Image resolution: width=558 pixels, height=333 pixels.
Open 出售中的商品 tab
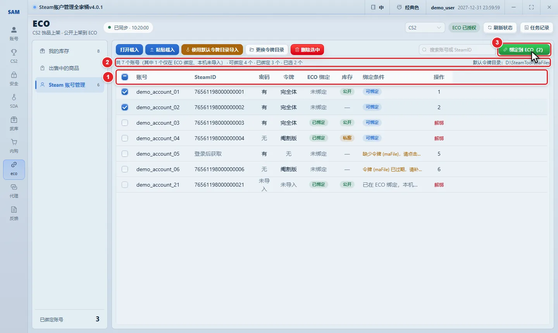[70, 68]
